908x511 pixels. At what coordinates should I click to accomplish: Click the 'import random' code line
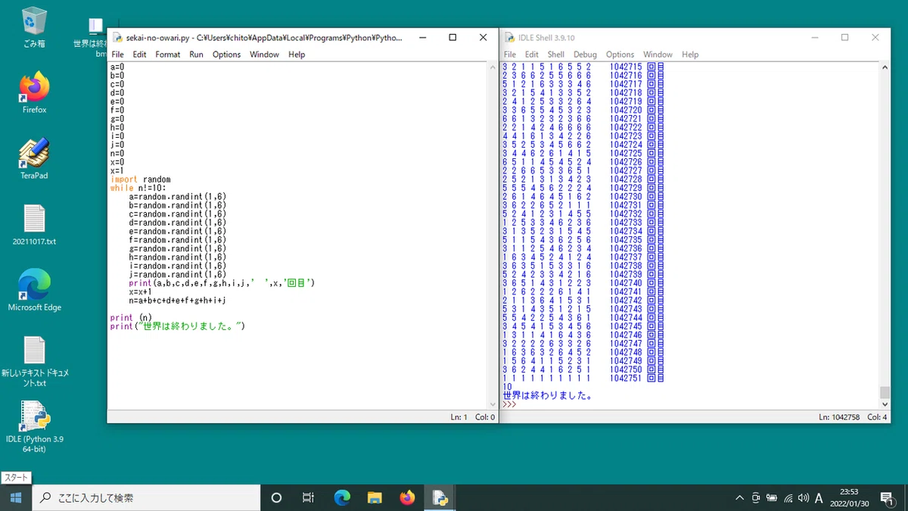point(141,179)
